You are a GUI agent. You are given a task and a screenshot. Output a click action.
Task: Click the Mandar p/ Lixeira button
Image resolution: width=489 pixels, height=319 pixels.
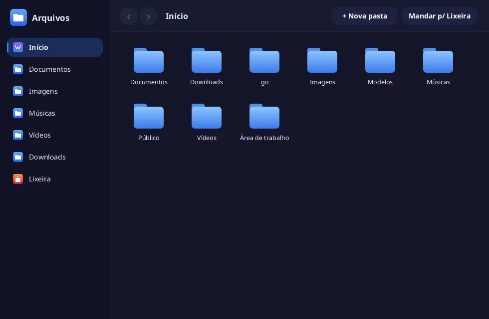click(440, 16)
